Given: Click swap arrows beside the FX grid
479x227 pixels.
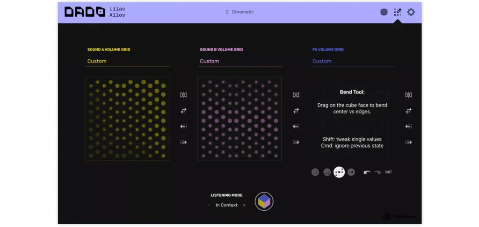Looking at the screenshot, I should [408, 111].
